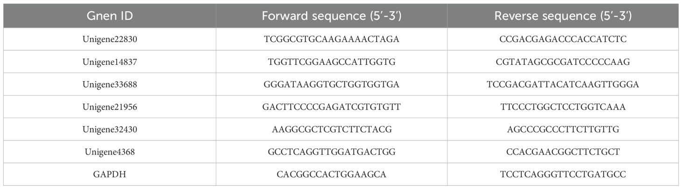Click forward sequence CACGGCCACTGGAAGCA
Screen dimensions: 682x189
coord(332,174)
